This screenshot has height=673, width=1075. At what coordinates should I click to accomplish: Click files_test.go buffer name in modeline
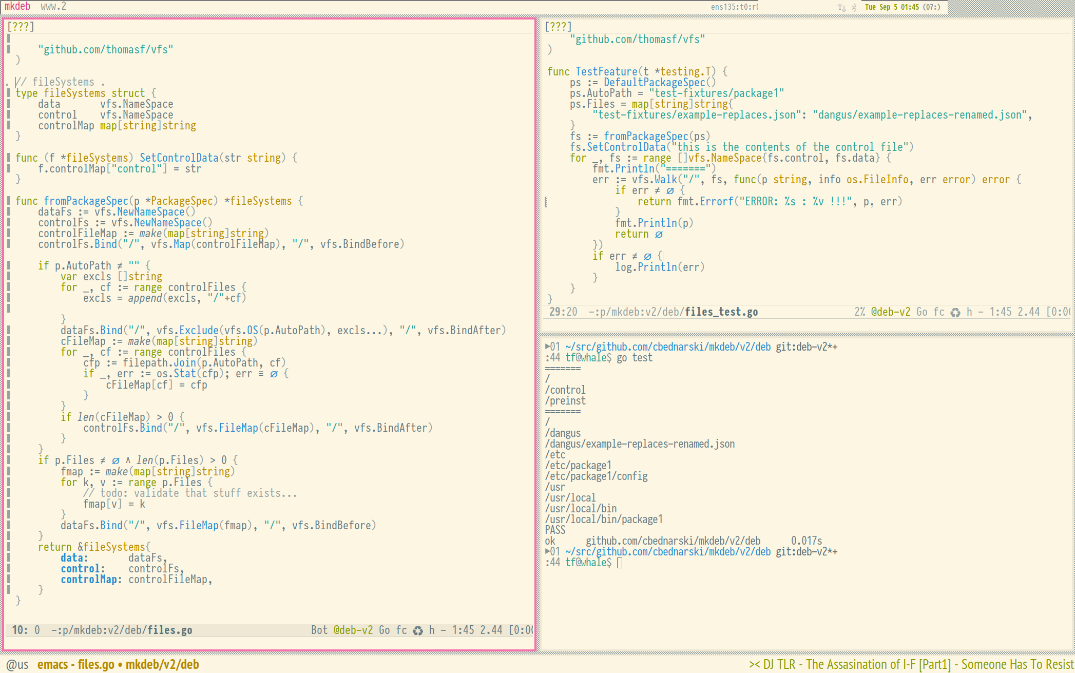721,312
